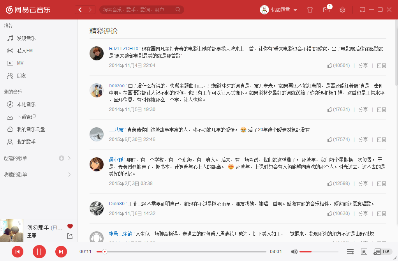
Task: Mute with the speaker volume icon
Action: pyautogui.click(x=294, y=252)
